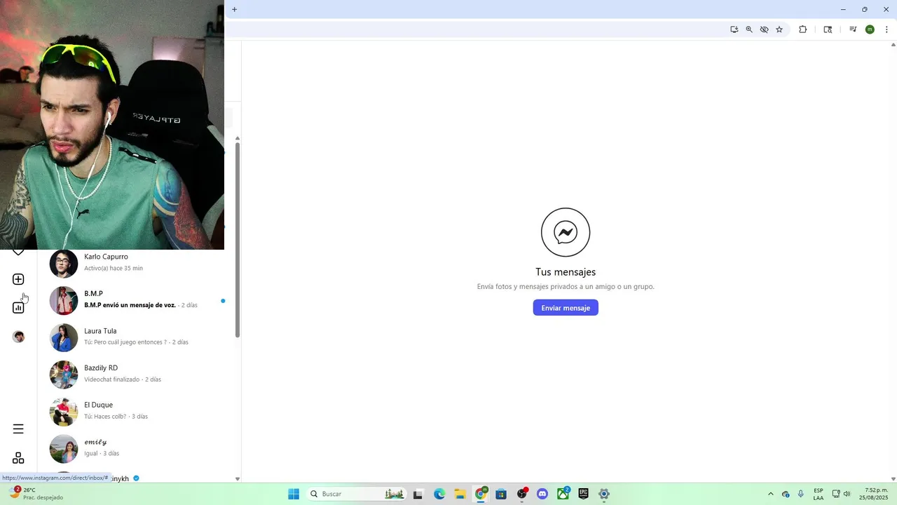Image resolution: width=897 pixels, height=505 pixels.
Task: Open OBS Studio from the taskbar
Action: [522, 494]
